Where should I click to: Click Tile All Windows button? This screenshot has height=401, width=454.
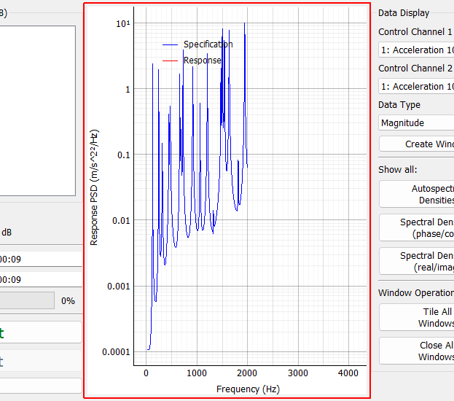coord(417,317)
